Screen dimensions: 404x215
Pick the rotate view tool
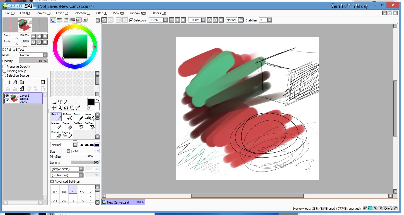click(x=66, y=108)
